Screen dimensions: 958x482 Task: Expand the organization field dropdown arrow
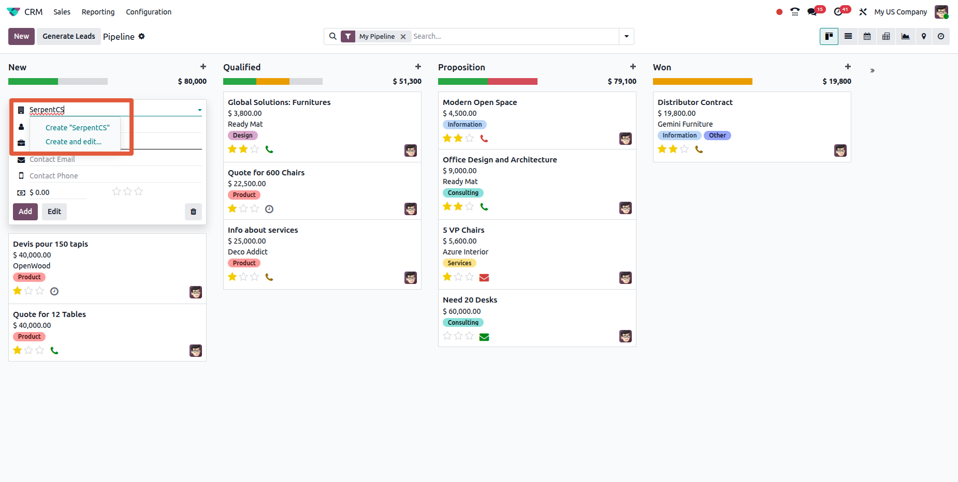click(x=199, y=110)
